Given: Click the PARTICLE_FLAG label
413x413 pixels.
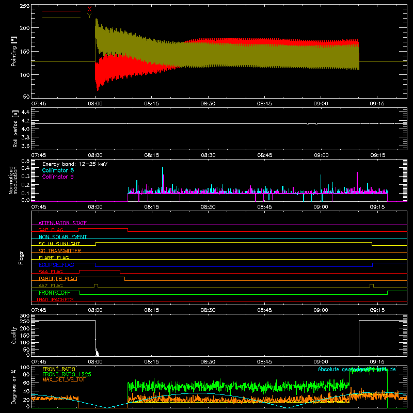Looking at the screenshot, I should 58,279.
